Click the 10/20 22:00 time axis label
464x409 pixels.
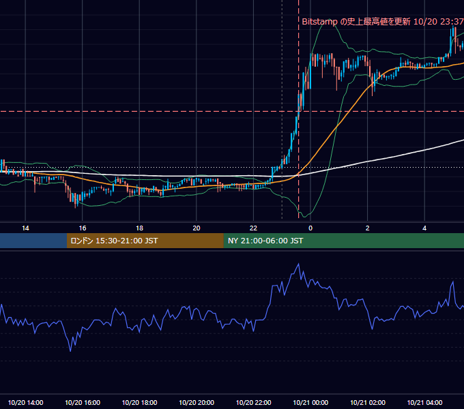[253, 402]
